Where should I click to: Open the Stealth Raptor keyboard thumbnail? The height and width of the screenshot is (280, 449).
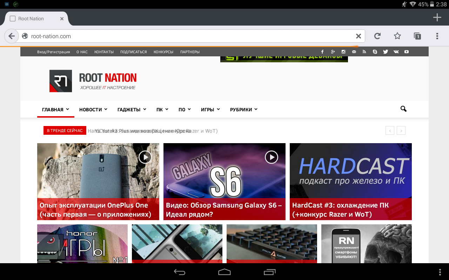[x=272, y=244]
